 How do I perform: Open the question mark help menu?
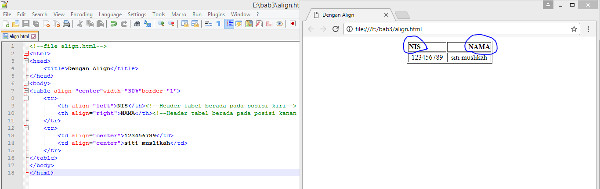click(258, 14)
